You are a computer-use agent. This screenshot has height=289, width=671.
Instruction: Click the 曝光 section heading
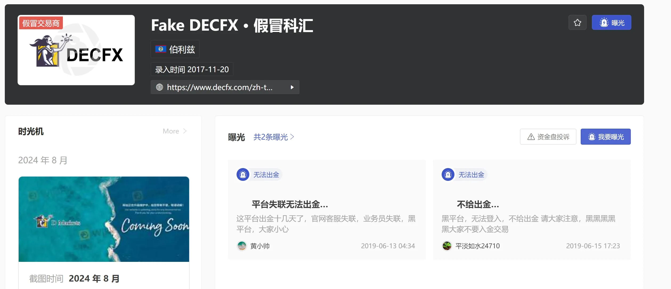coord(237,137)
